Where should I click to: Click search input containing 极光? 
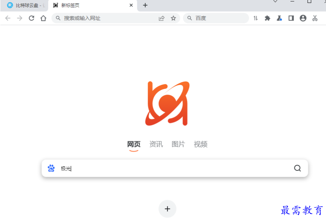pos(175,169)
